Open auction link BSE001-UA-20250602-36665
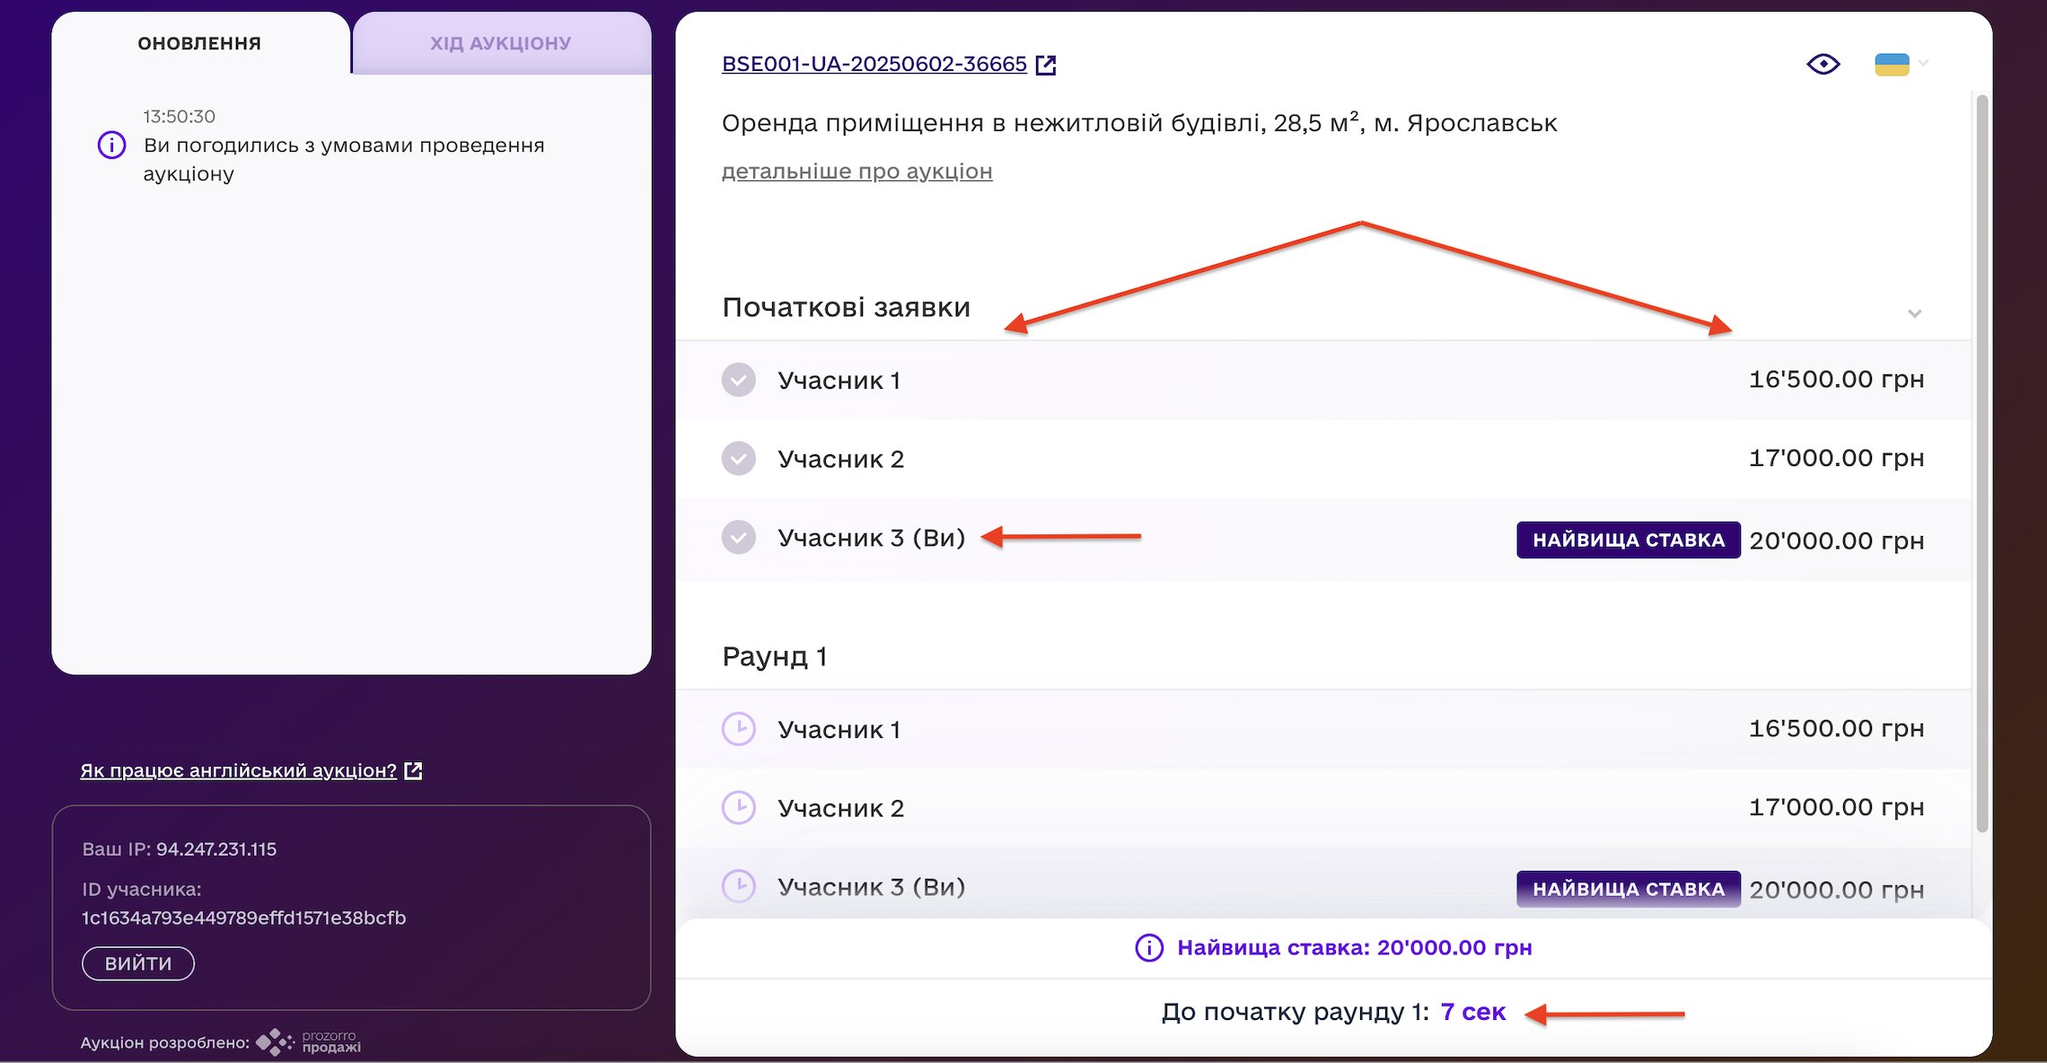2047x1063 pixels. (x=874, y=65)
